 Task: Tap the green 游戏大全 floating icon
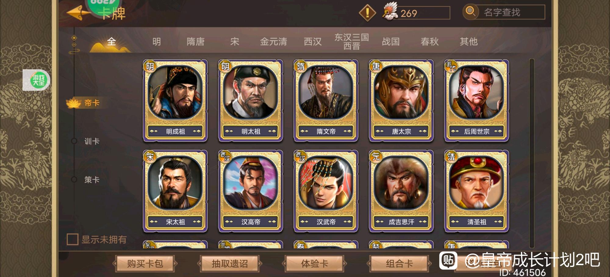38,80
